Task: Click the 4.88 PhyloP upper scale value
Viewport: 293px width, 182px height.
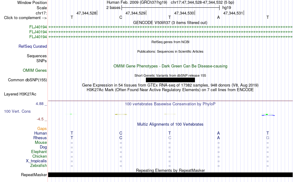Action: pos(39,103)
